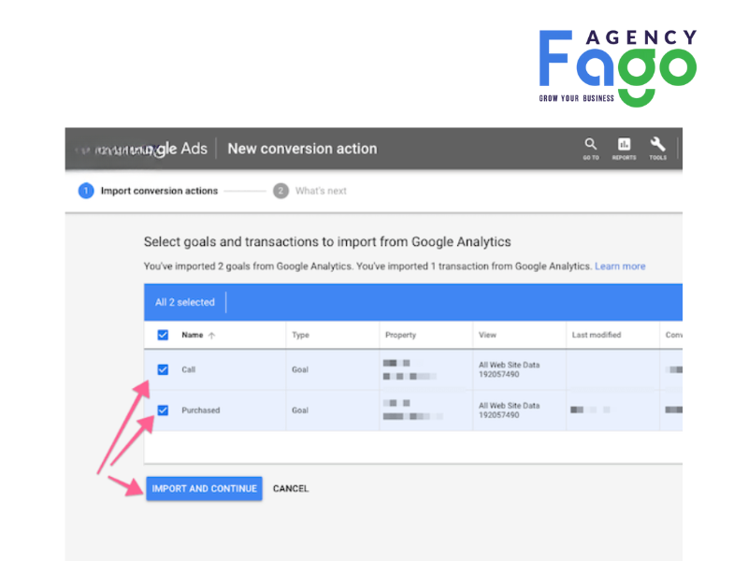Viewport: 748px width, 561px height.
Task: Open the Tools wrench icon
Action: pos(657,147)
